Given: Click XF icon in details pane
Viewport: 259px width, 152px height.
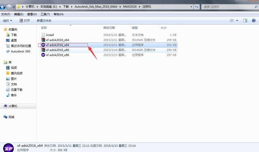Looking at the screenshot, I should (x=8, y=148).
